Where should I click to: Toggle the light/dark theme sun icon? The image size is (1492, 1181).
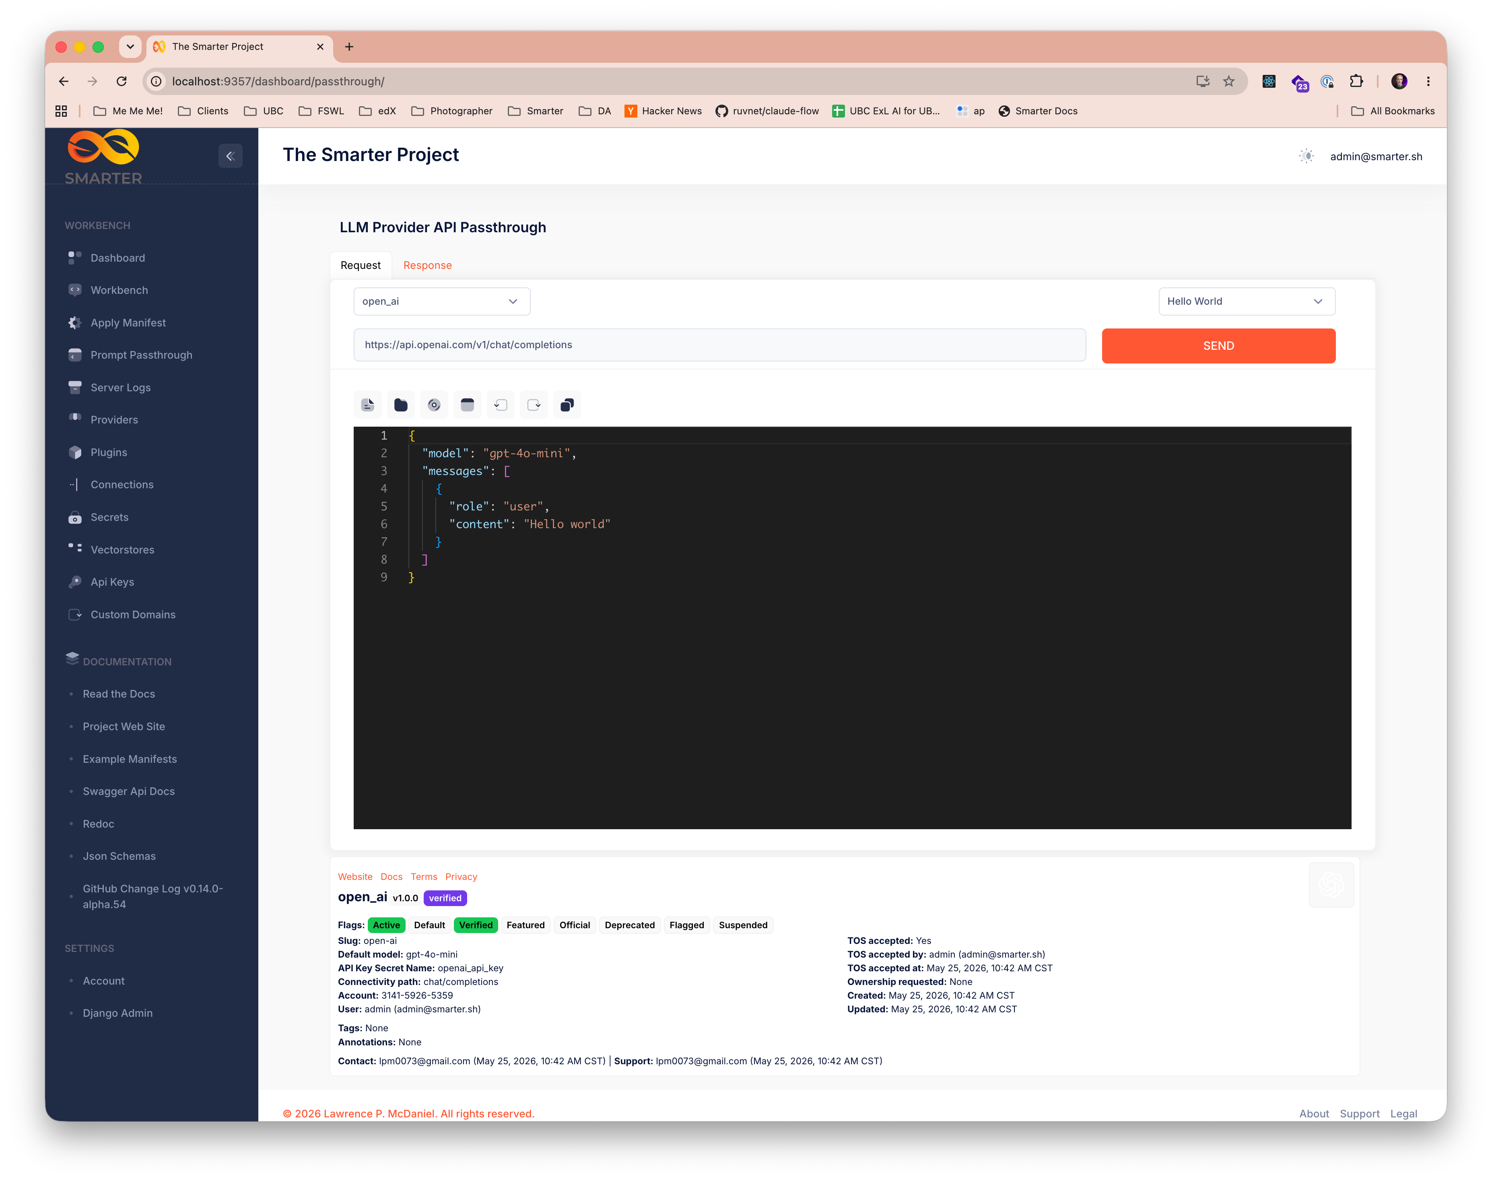click(1306, 156)
